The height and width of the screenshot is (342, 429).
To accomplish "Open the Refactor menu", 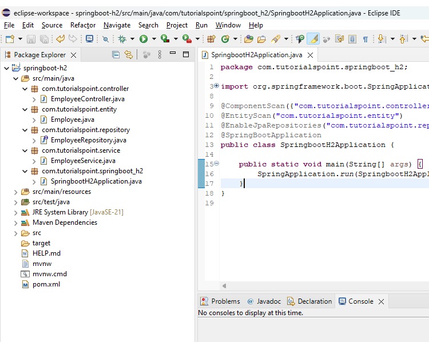I will tap(83, 25).
